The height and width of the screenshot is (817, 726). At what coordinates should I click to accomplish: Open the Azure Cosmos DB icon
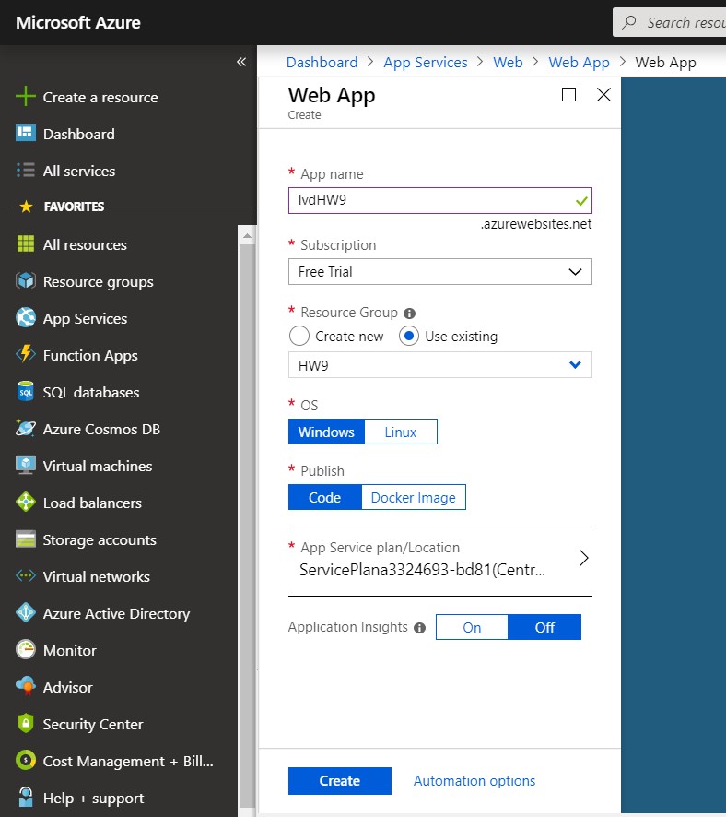(x=26, y=429)
